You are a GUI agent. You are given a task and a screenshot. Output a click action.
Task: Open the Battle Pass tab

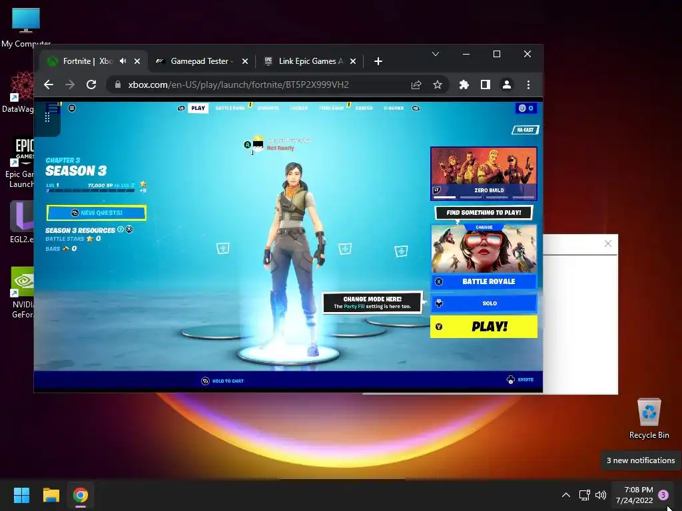[230, 108]
